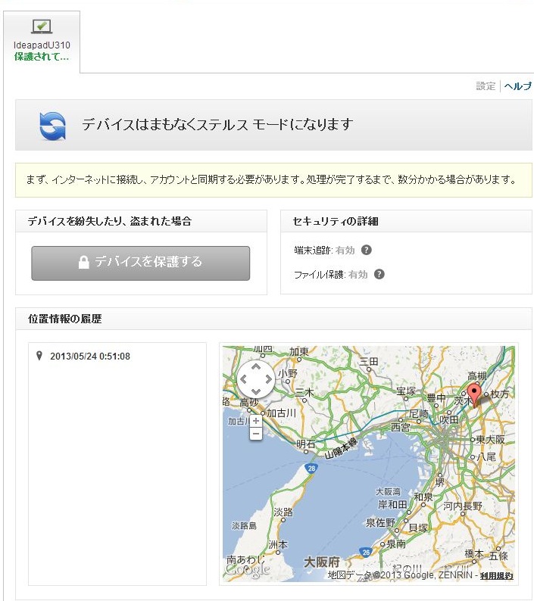Image resolution: width=534 pixels, height=601 pixels.
Task: Click the help icon next to 端末追跡
Action: click(367, 250)
